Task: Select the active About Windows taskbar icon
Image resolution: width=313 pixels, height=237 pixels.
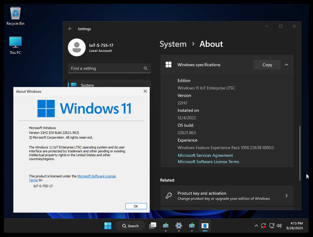Action: point(205,226)
